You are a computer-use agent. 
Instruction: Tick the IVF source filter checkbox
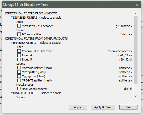pos(19,34)
